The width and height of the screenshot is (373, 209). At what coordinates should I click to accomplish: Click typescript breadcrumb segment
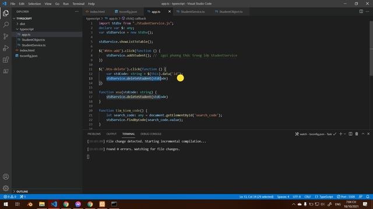[x=93, y=18]
